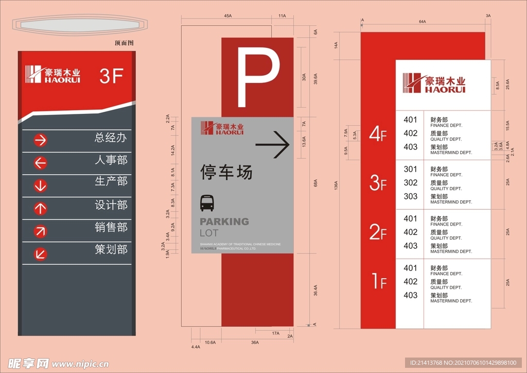Viewport: 527px width, 373px height.
Task: Select the 销售部 text
Action: pos(111,227)
